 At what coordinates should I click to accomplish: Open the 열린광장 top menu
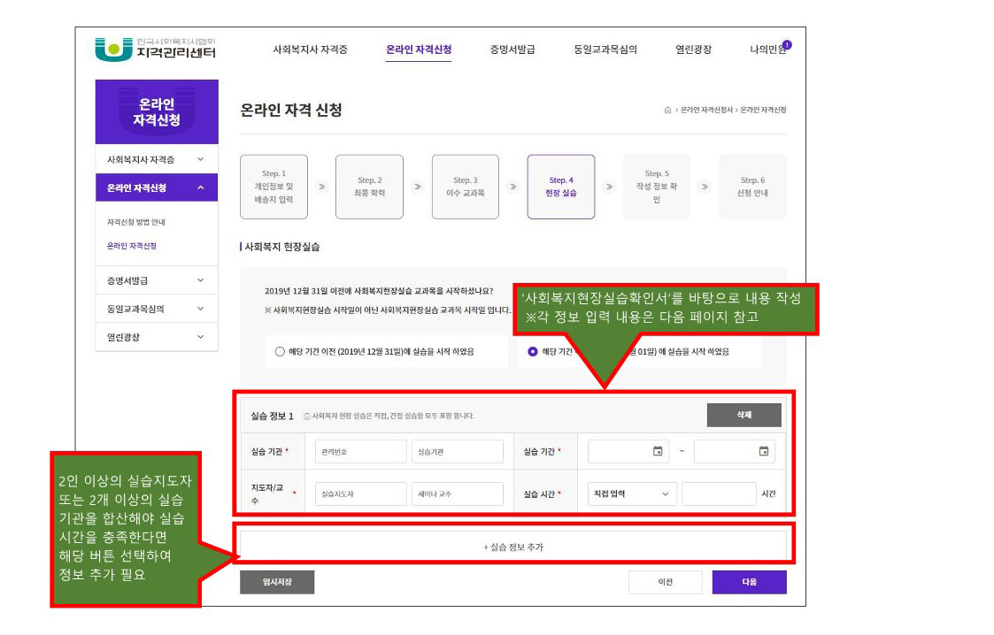pyautogui.click(x=694, y=50)
